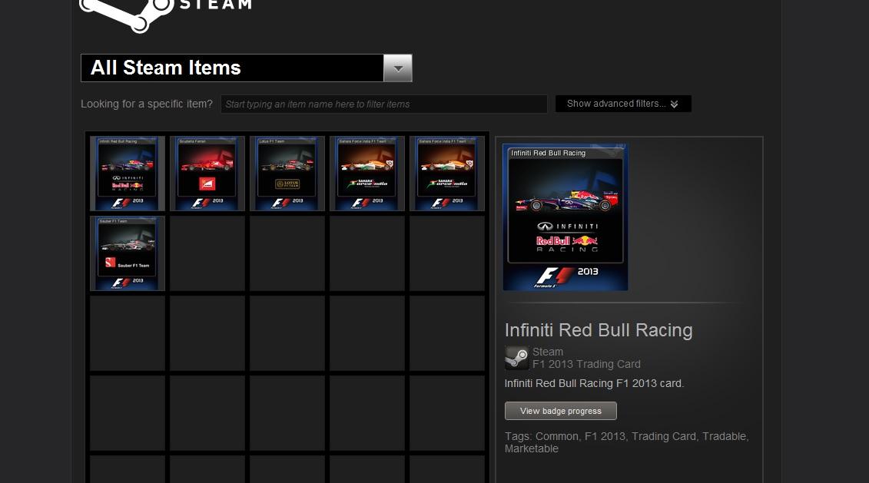The width and height of the screenshot is (869, 483).
Task: Select the Lotus F1 Team trading card
Action: 287,174
